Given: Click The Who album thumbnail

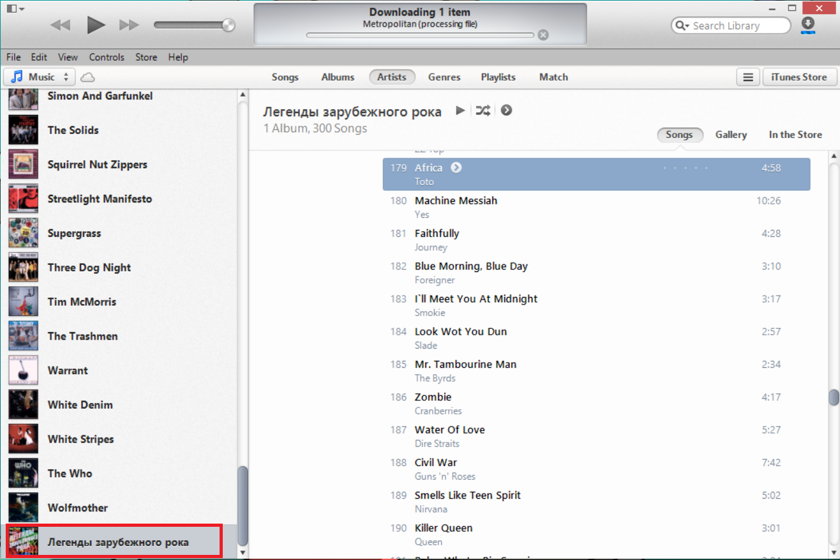Looking at the screenshot, I should coord(24,474).
